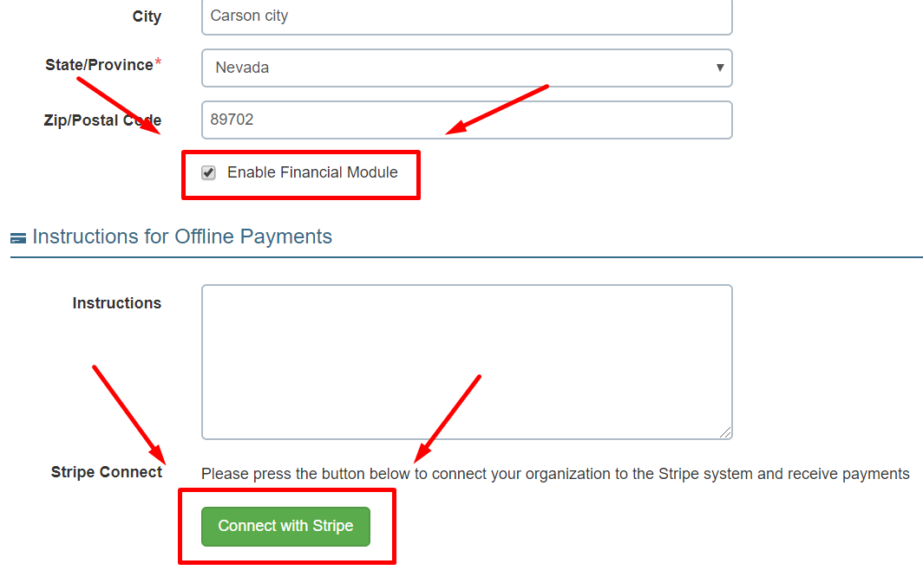
Task: Click the Stripe Connect label
Action: coord(106,472)
